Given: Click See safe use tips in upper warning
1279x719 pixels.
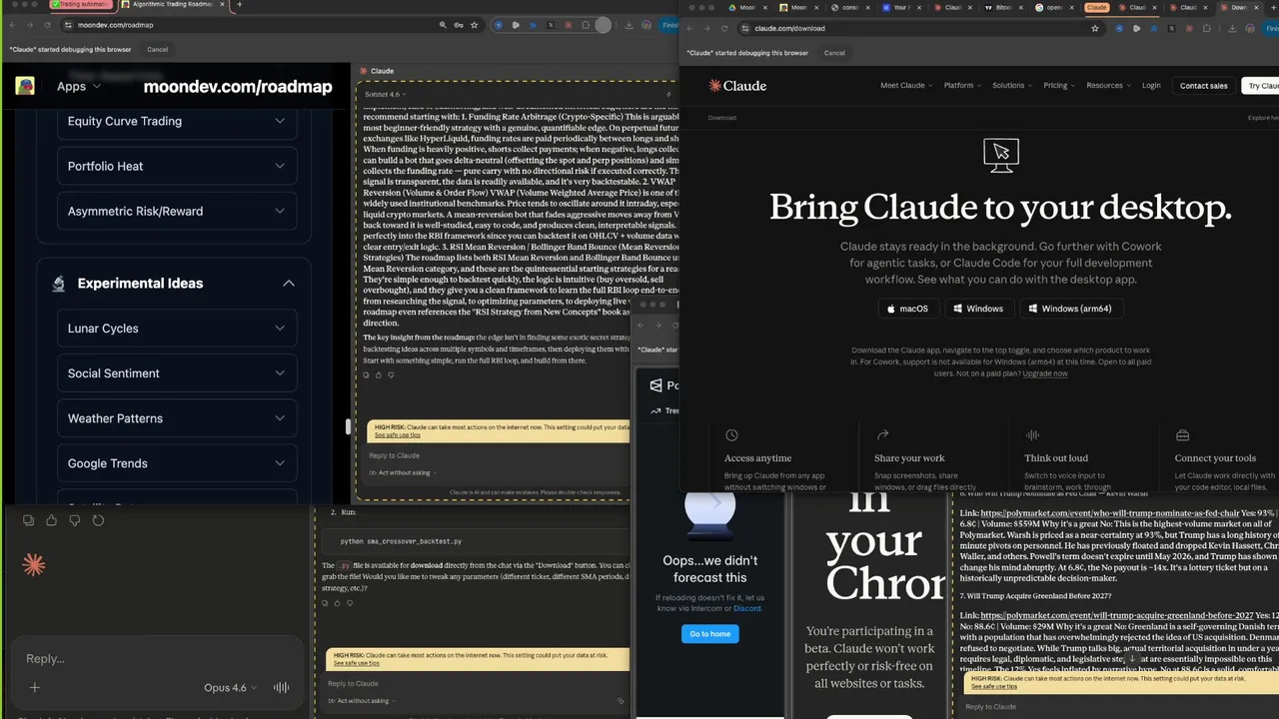Looking at the screenshot, I should point(397,435).
